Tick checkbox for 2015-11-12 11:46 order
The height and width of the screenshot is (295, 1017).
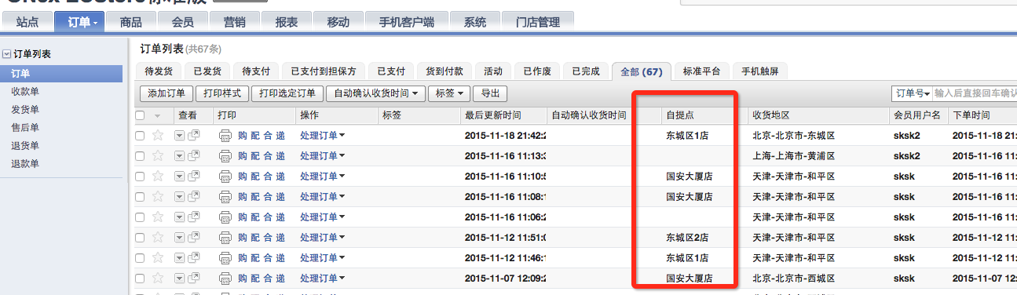pyautogui.click(x=140, y=258)
